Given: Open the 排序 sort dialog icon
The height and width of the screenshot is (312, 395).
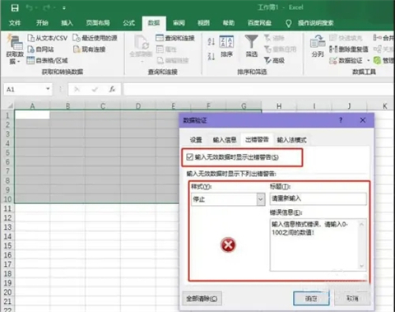Looking at the screenshot, I should tap(226, 47).
